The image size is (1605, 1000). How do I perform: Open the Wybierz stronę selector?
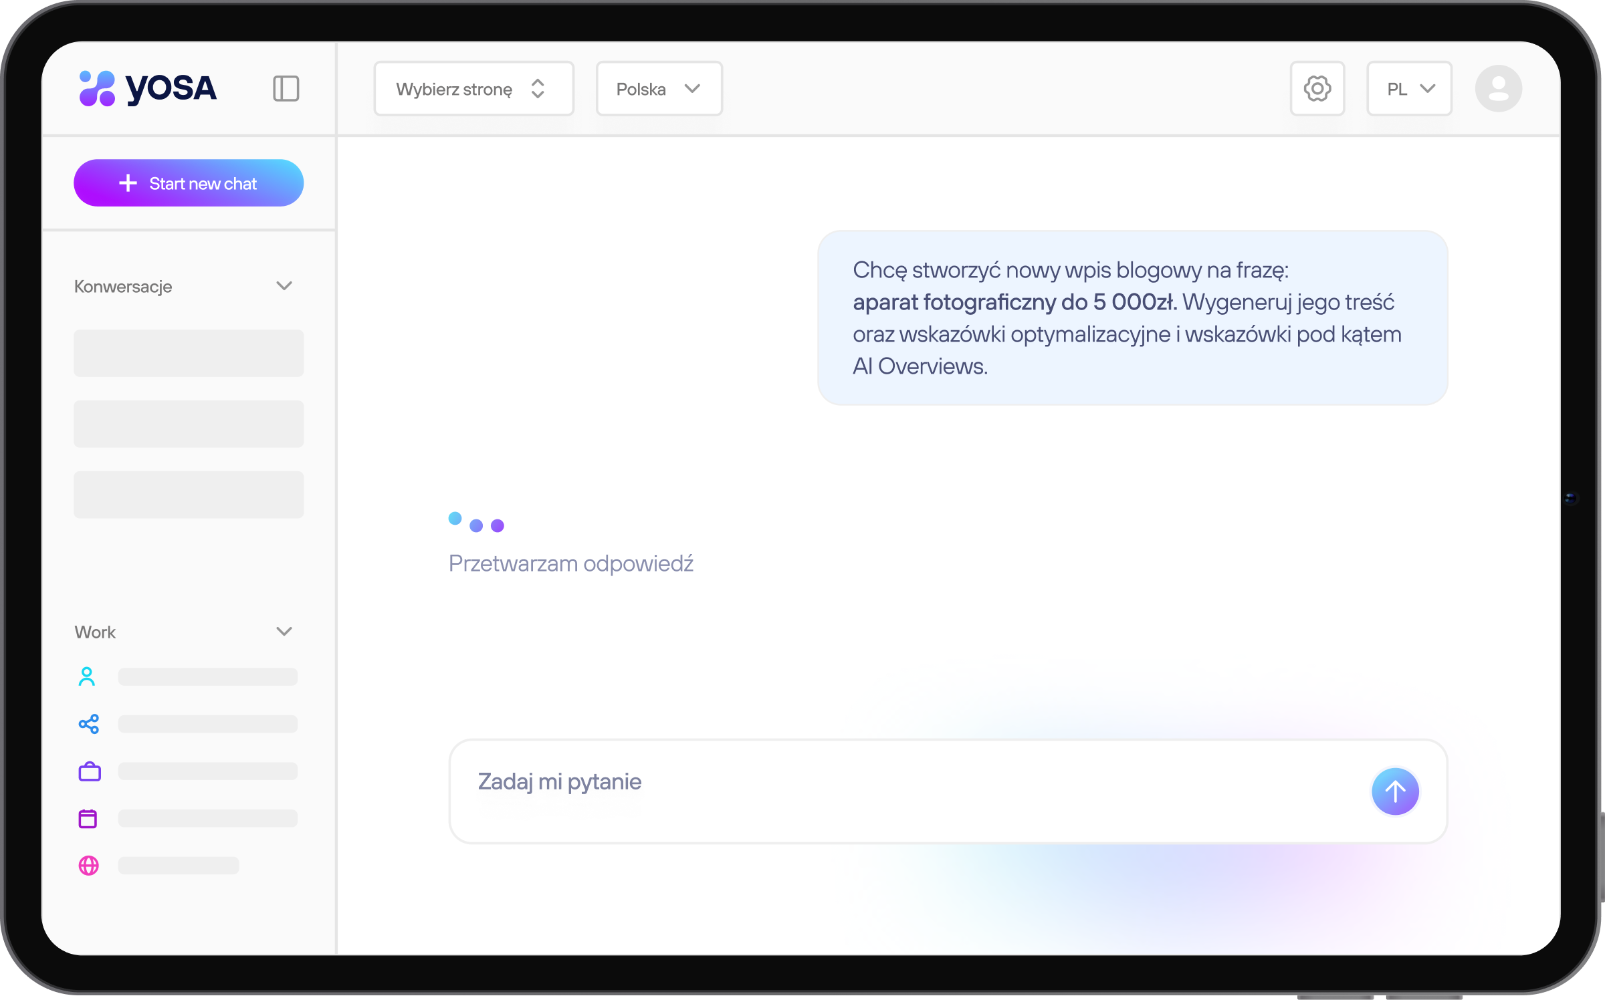pos(473,88)
